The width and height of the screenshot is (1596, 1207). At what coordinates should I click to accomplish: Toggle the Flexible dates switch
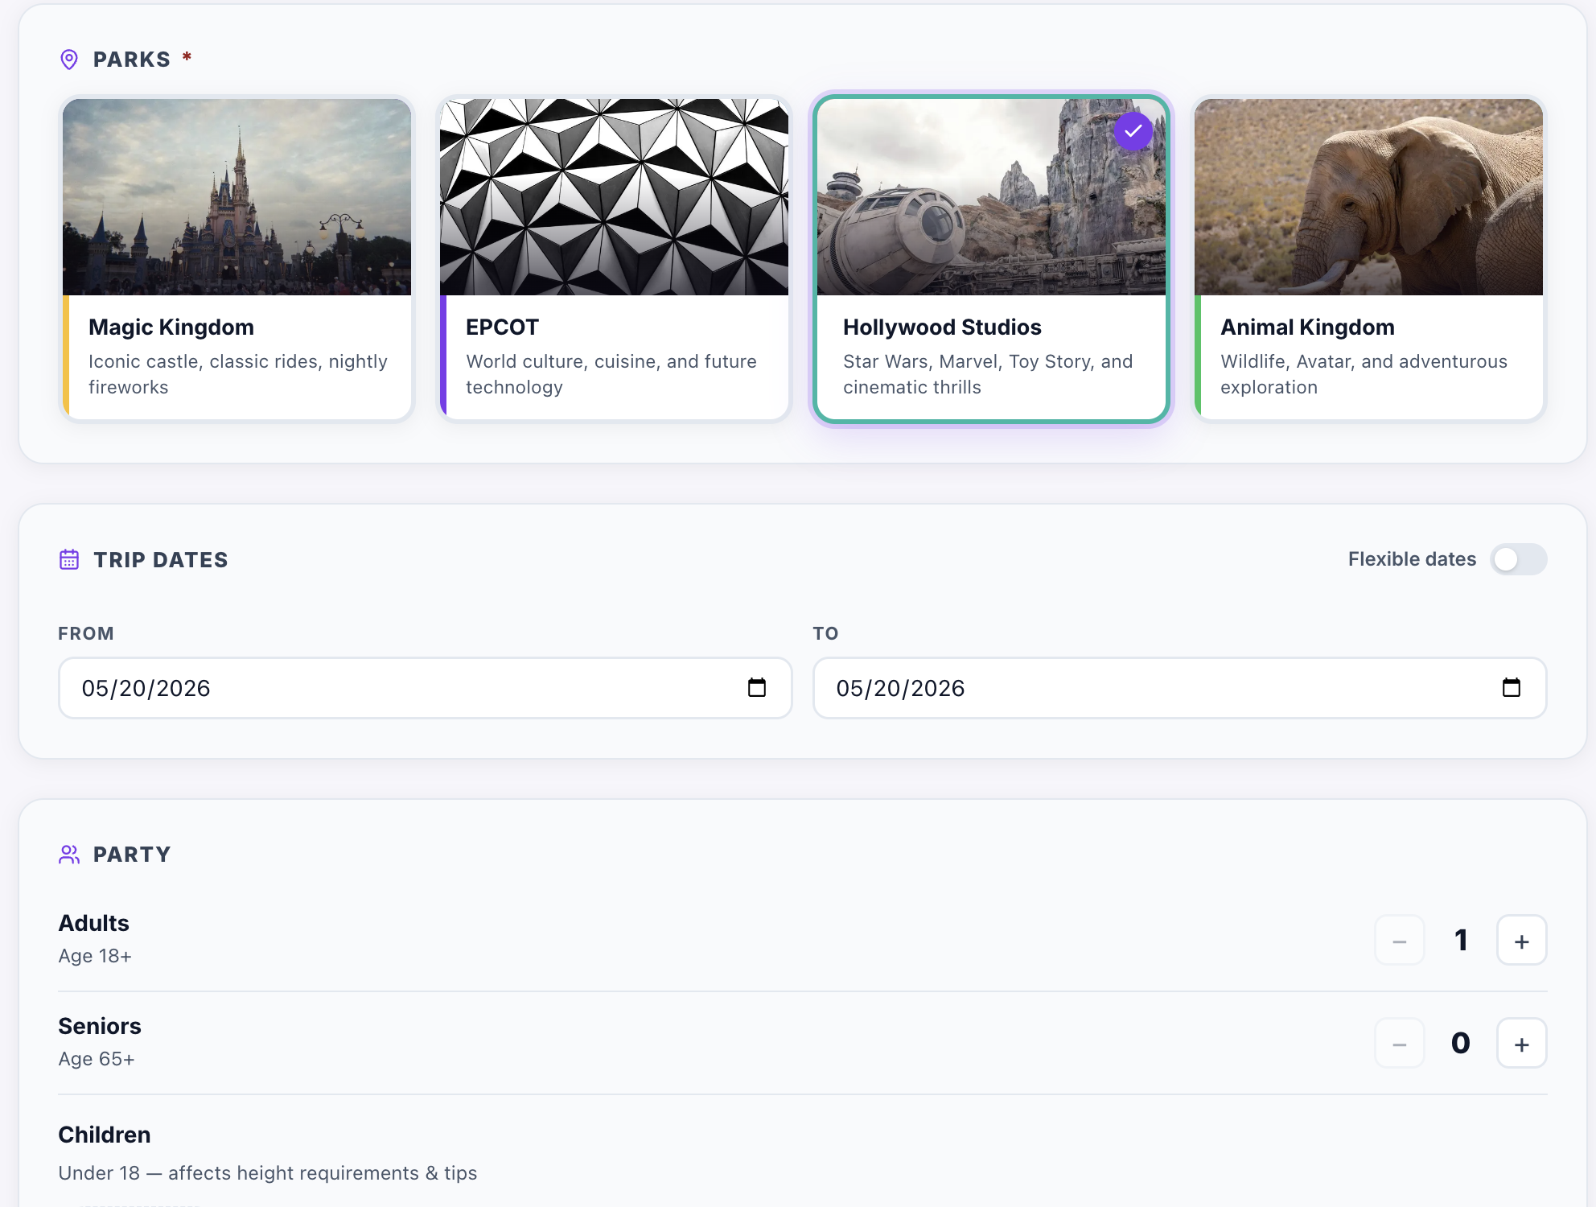pyautogui.click(x=1518, y=559)
